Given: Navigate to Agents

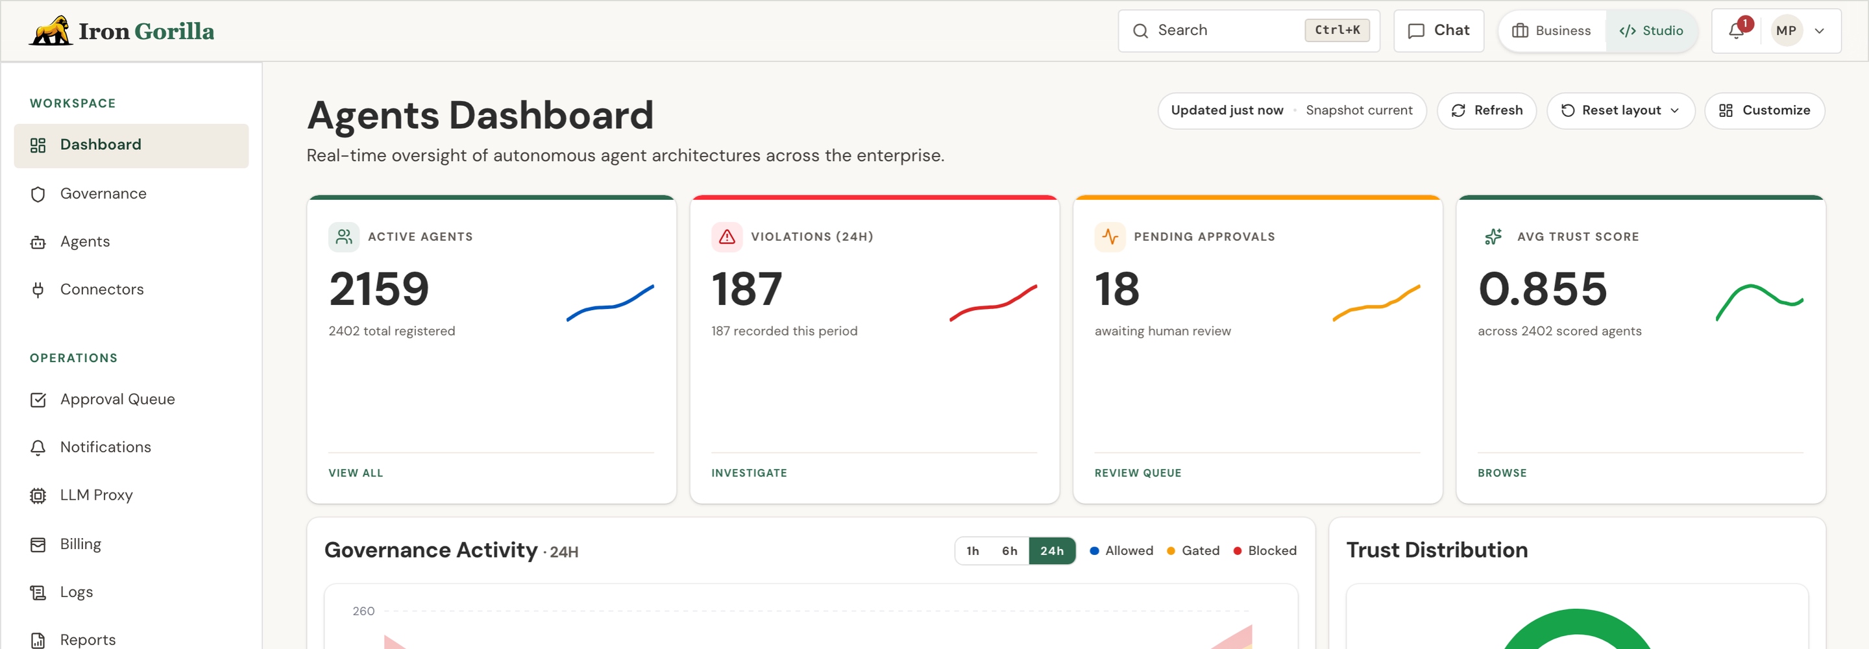Looking at the screenshot, I should pos(131,241).
